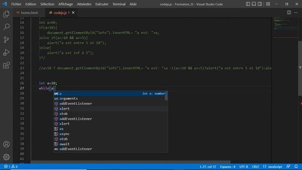The height and width of the screenshot is (170, 302).
Task: Click the editor vertical scrollbar
Action: tap(300, 68)
